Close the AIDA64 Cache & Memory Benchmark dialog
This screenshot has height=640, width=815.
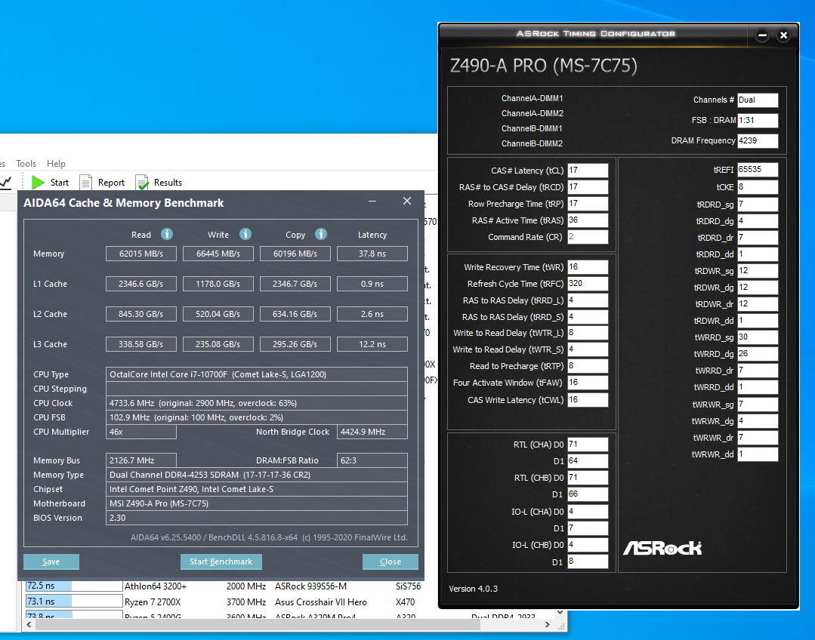(407, 201)
